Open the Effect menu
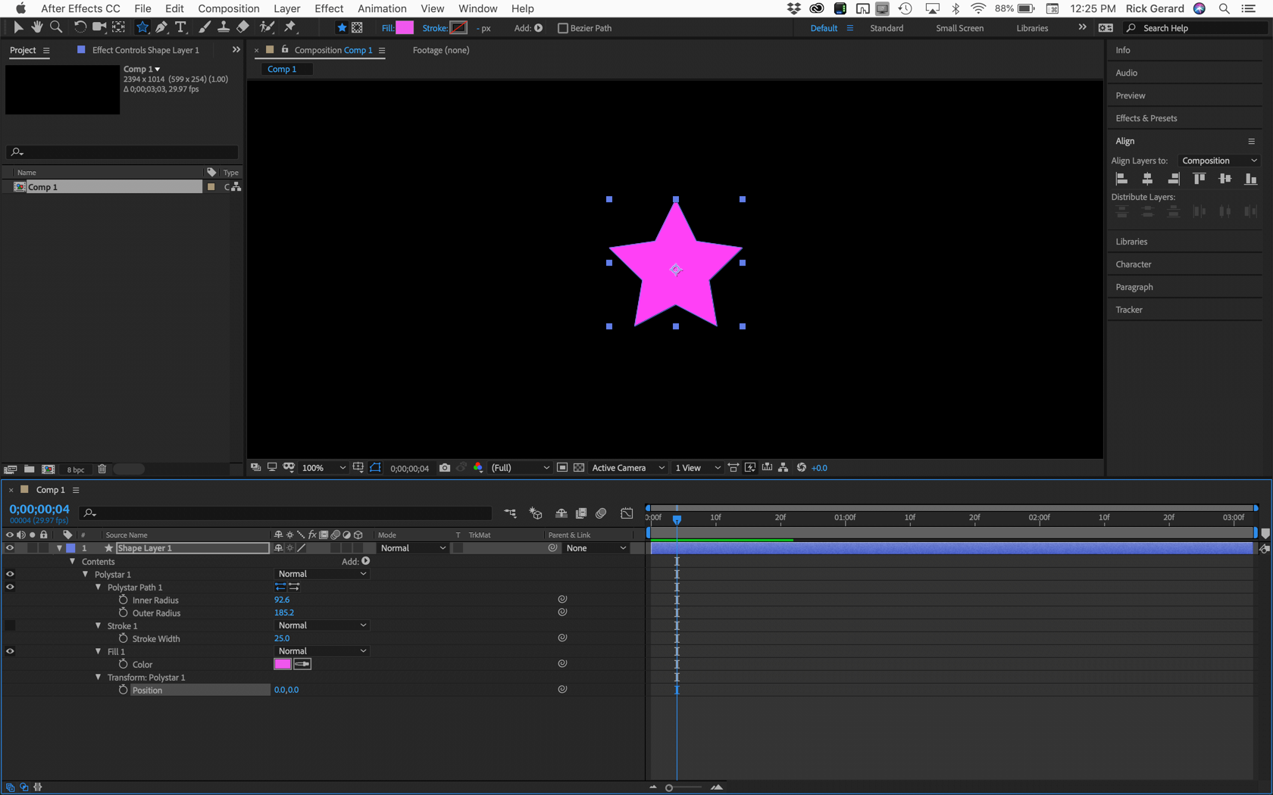The height and width of the screenshot is (795, 1273). pyautogui.click(x=329, y=8)
